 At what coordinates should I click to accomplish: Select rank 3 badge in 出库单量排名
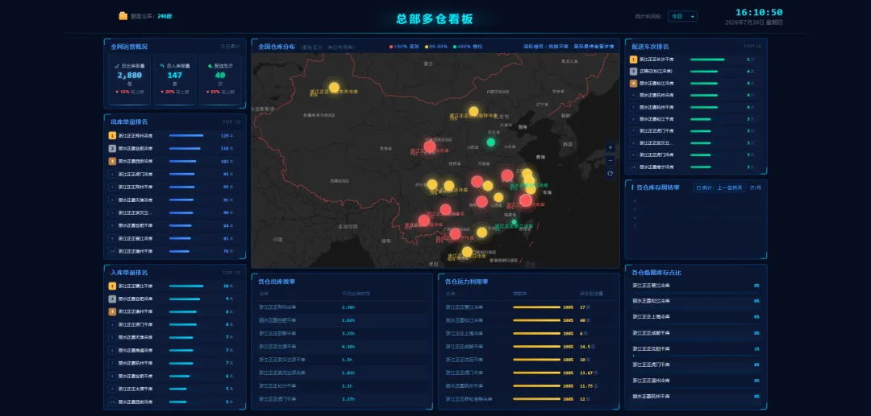112,161
